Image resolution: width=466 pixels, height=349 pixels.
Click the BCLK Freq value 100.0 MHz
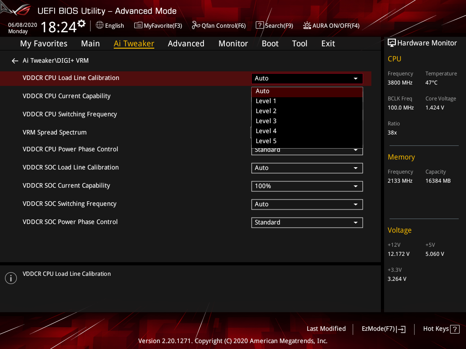click(x=400, y=108)
